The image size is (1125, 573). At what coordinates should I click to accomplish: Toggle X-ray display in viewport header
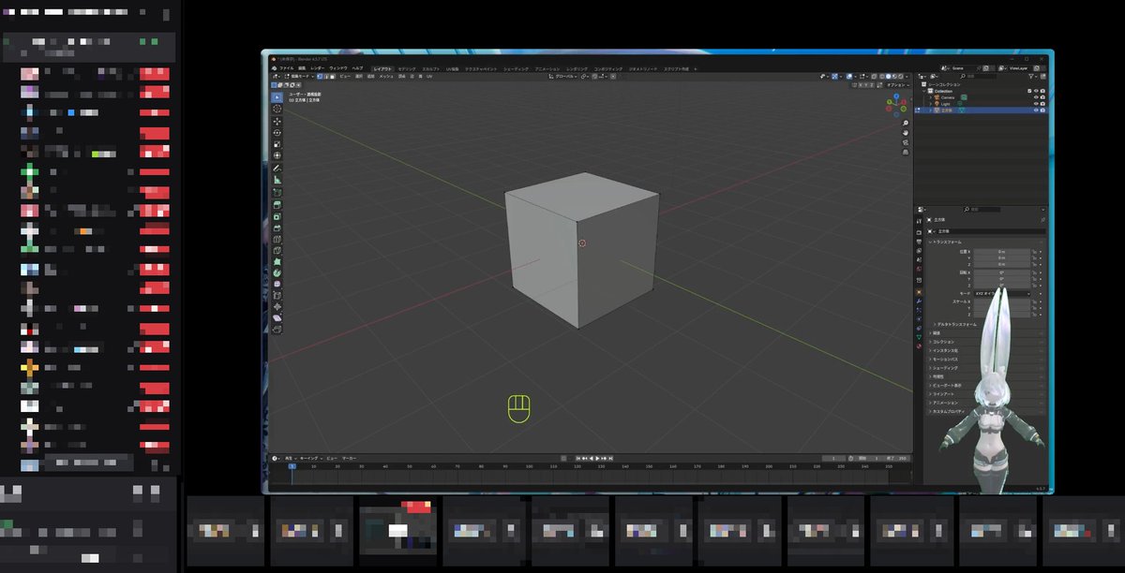click(874, 76)
